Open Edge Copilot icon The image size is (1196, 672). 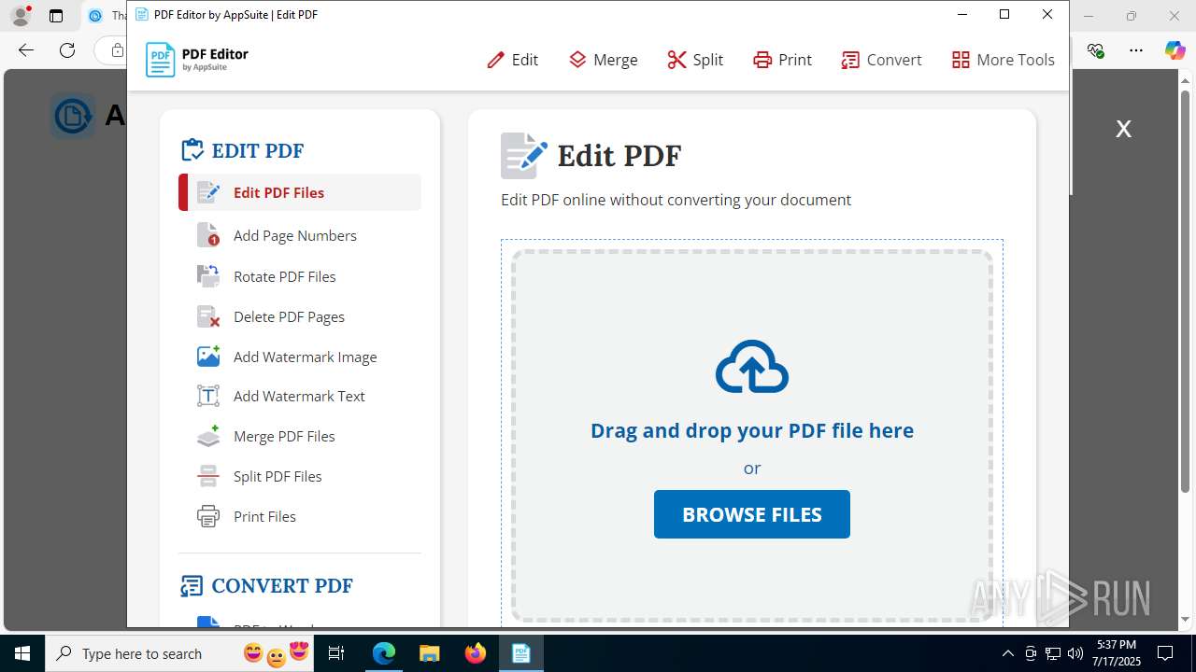pyautogui.click(x=1175, y=50)
